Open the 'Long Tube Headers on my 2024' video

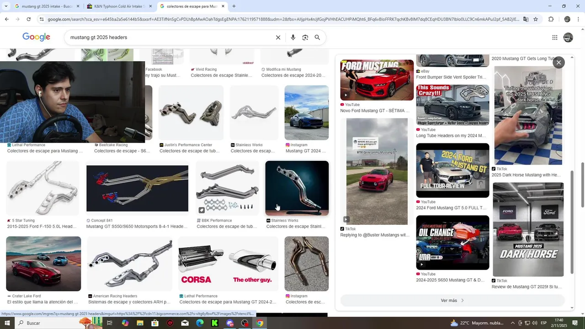(452, 105)
